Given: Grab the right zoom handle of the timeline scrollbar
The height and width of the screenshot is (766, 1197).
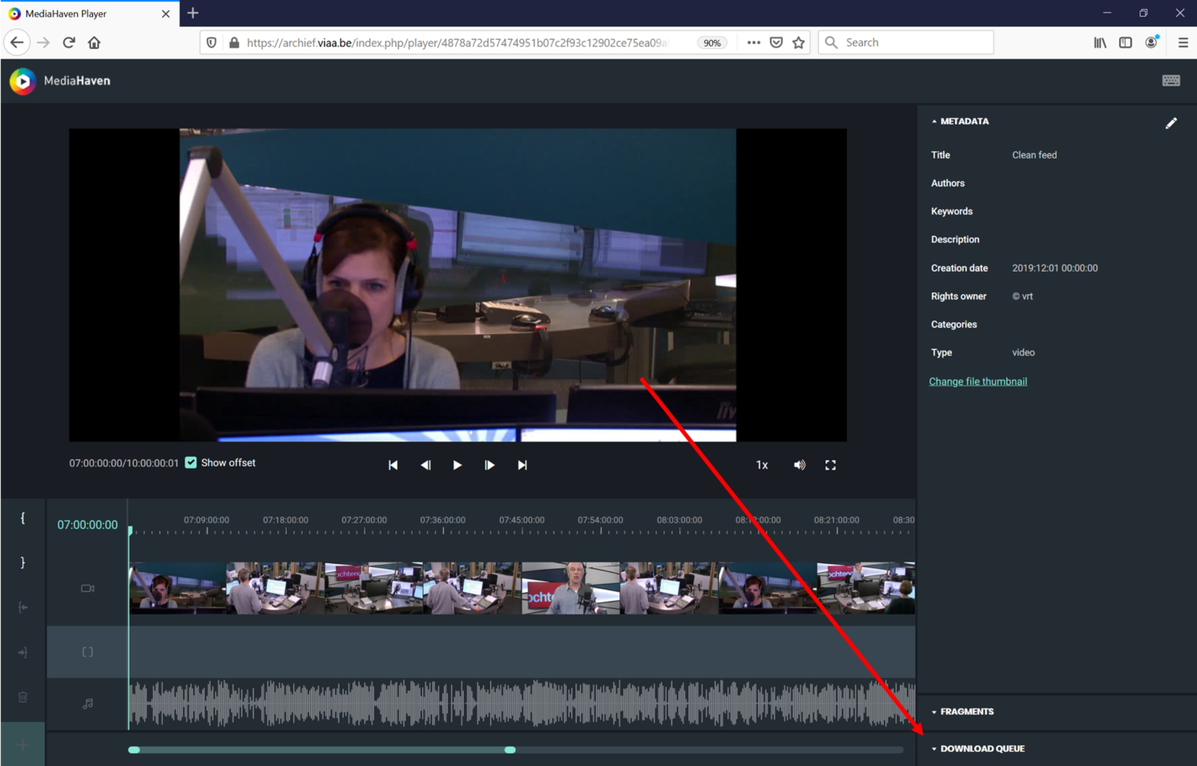Looking at the screenshot, I should [510, 750].
